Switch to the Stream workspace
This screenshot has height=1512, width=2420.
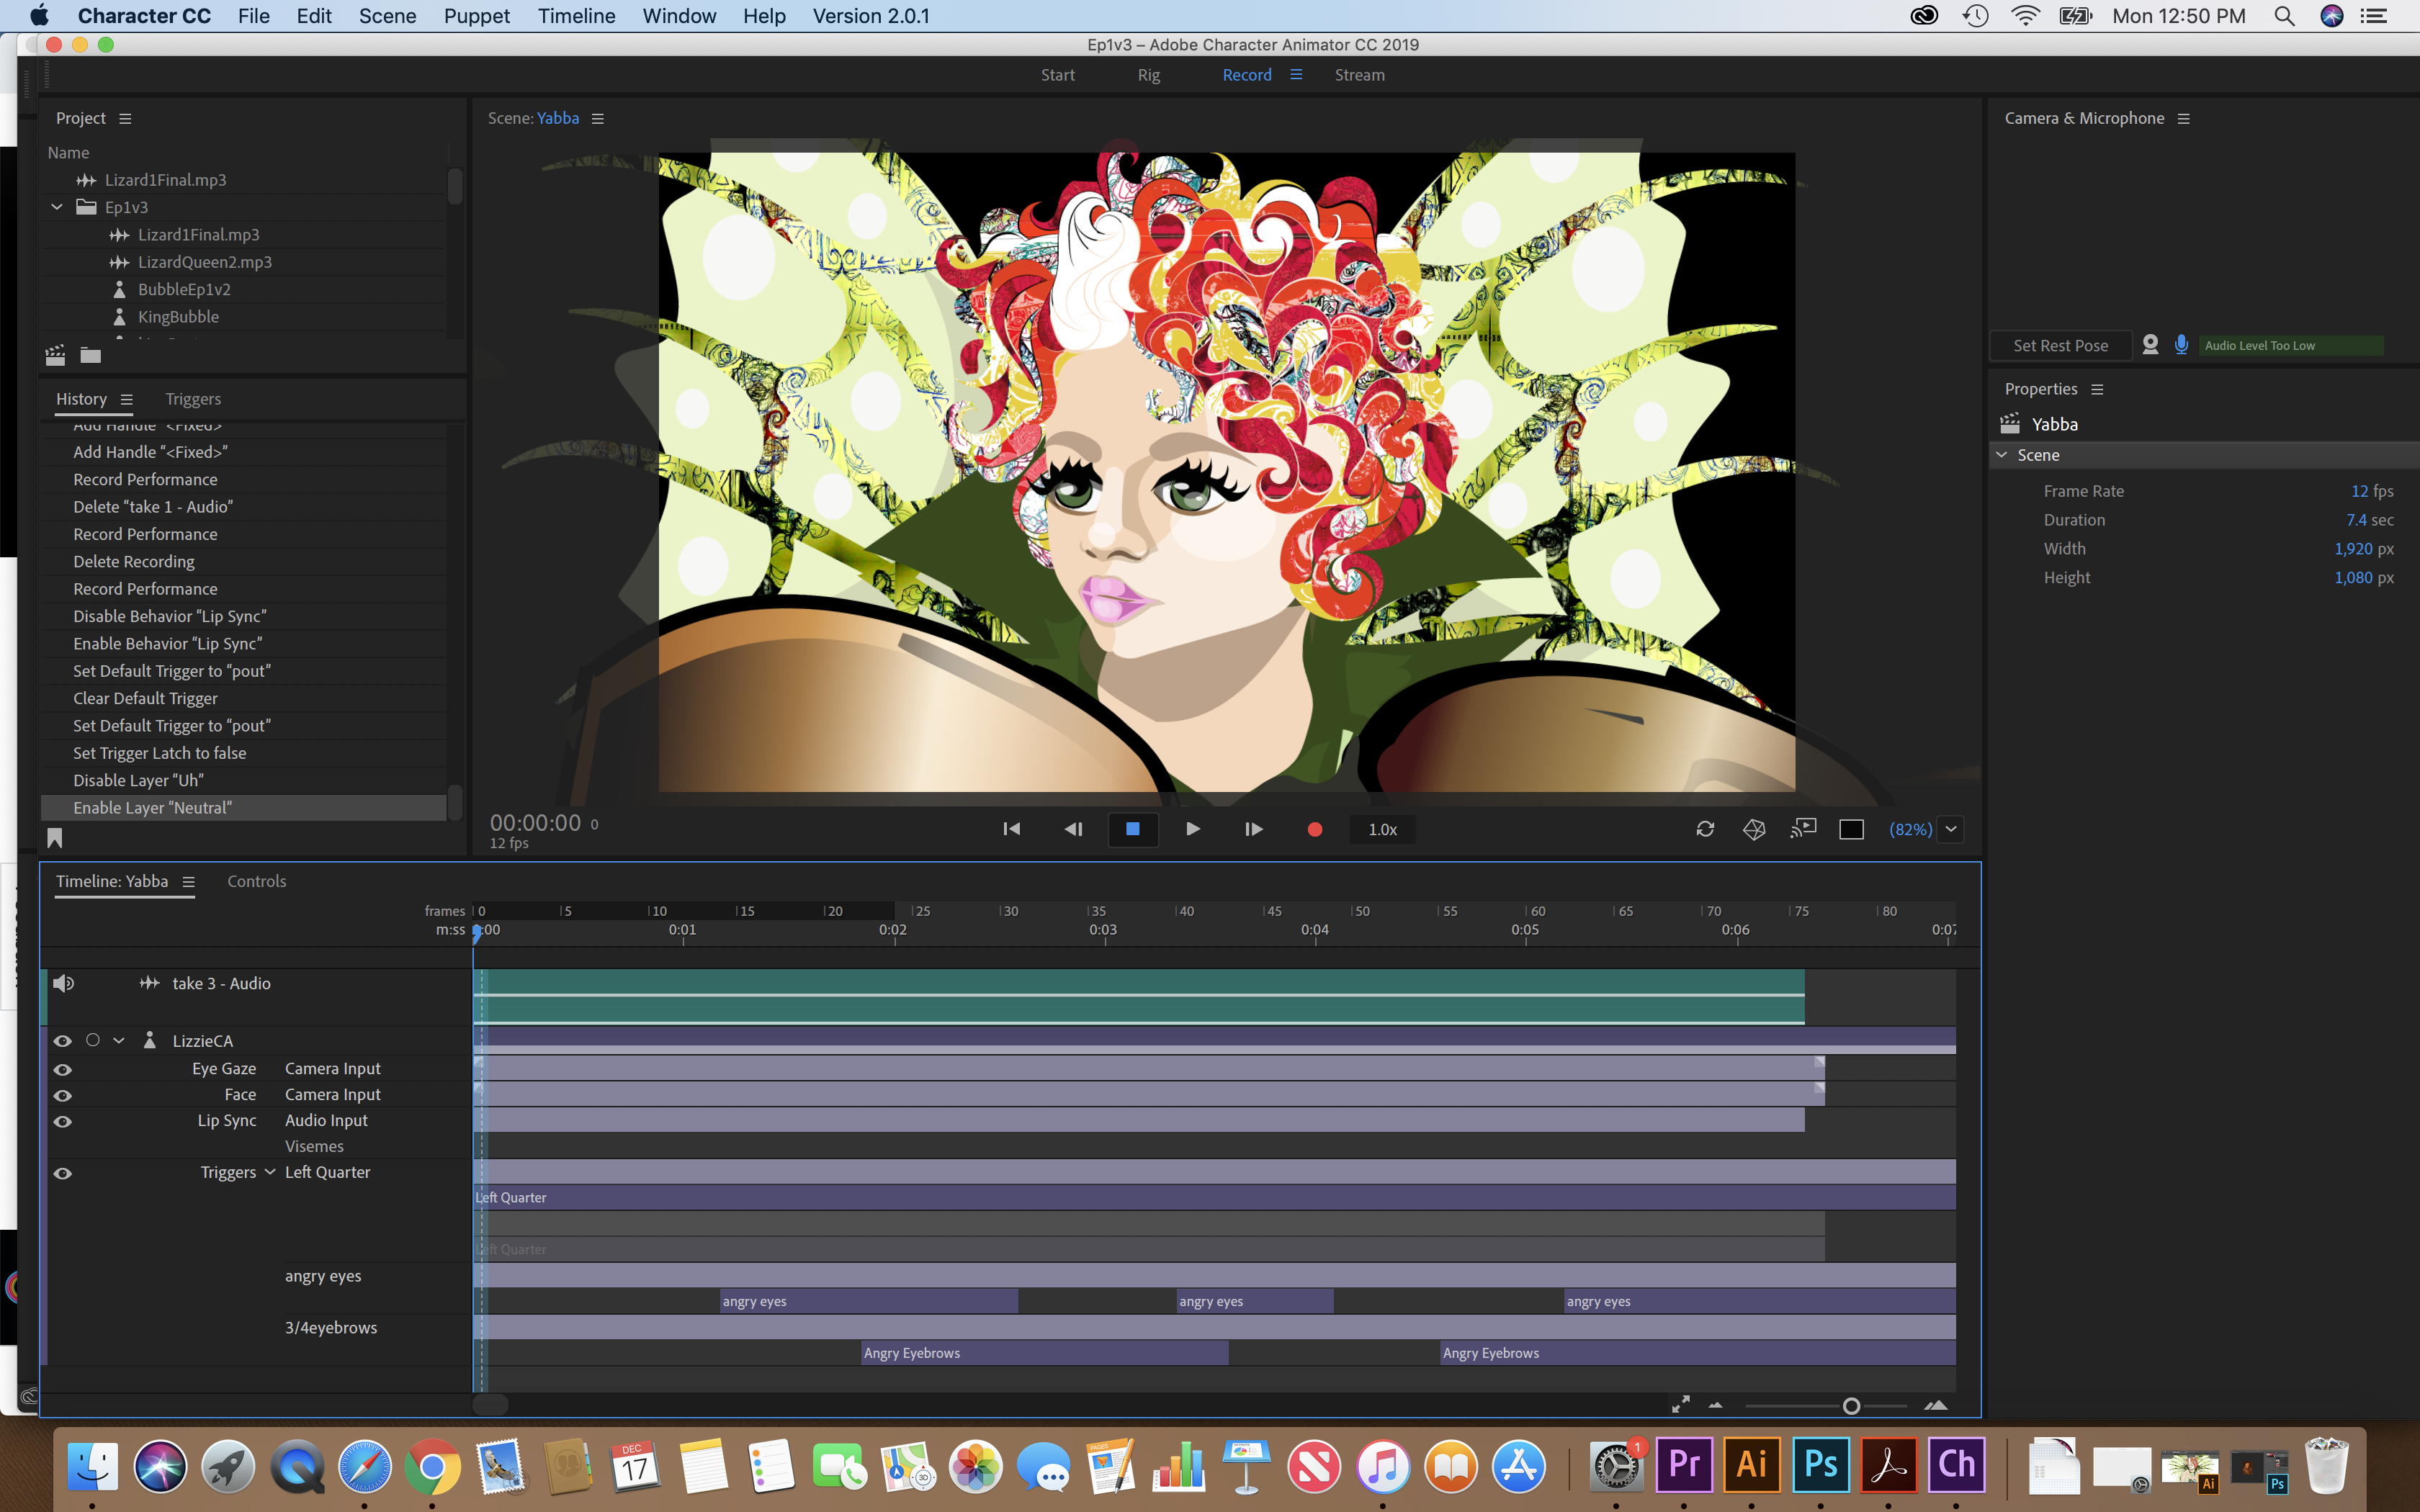[x=1359, y=75]
